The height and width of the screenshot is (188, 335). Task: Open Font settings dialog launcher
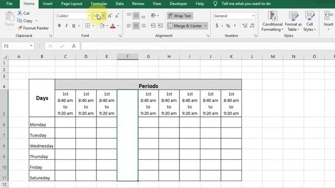(x=120, y=36)
